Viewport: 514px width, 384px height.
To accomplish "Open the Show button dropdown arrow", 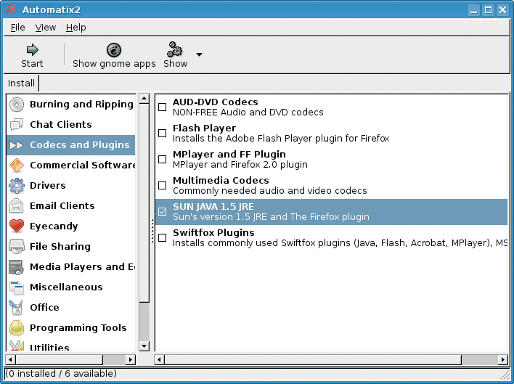I will pos(199,54).
